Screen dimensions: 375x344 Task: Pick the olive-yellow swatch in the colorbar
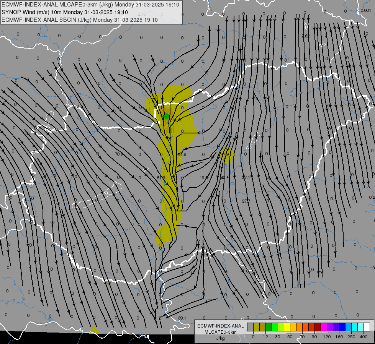point(257,327)
